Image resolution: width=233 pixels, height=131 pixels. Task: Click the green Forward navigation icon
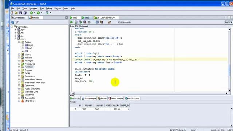38,13
